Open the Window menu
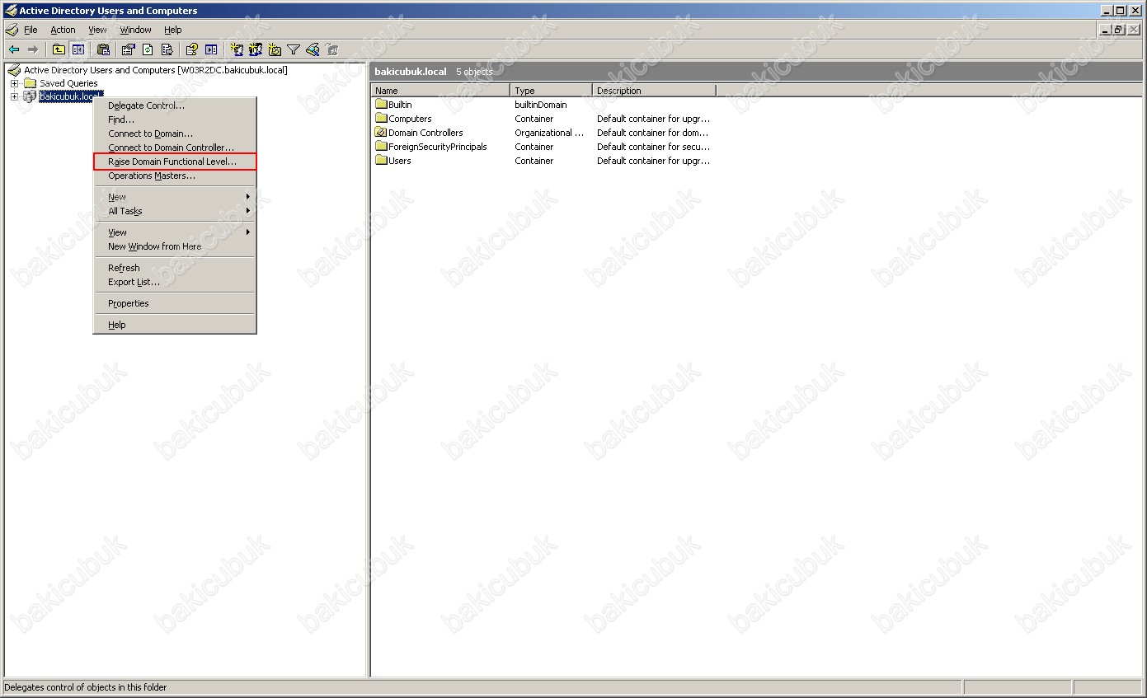Viewport: 1147px width, 698px height. pyautogui.click(x=136, y=30)
